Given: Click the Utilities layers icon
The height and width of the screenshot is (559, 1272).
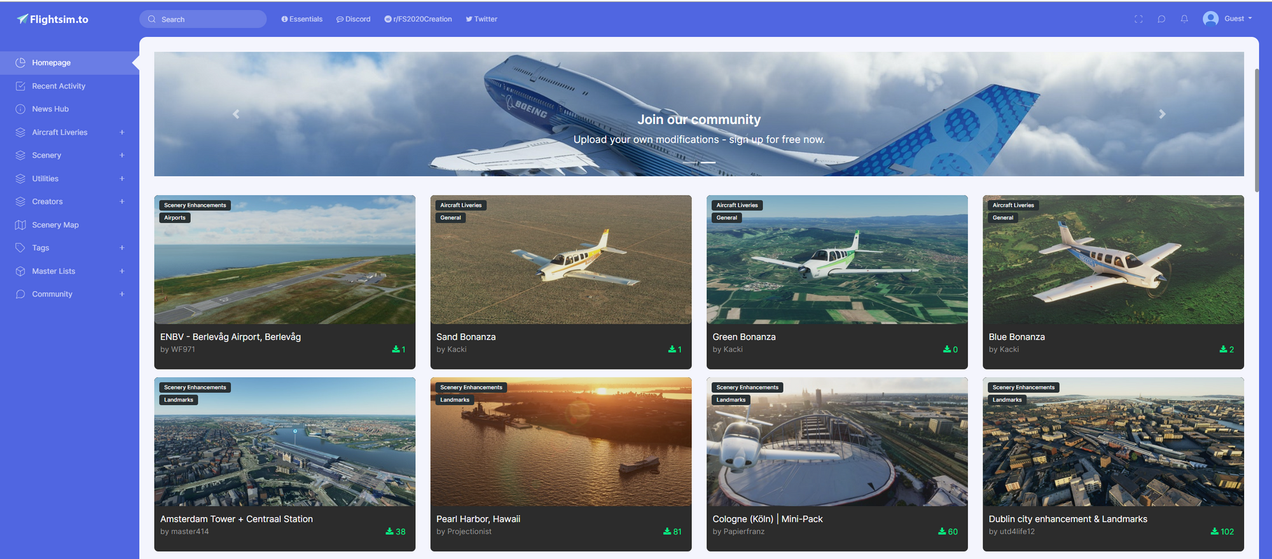Looking at the screenshot, I should click(x=20, y=179).
